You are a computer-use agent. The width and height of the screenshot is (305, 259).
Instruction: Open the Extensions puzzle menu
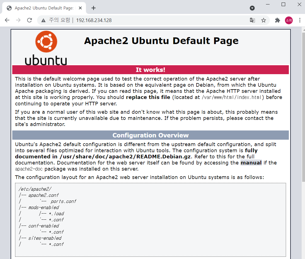coord(277,20)
